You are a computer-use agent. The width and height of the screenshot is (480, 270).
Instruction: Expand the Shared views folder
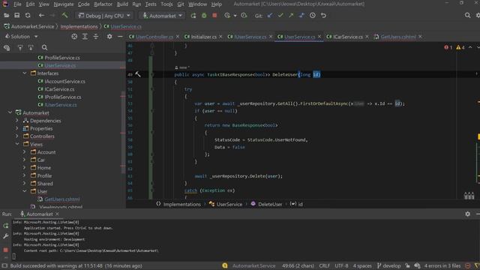[x=25, y=183]
